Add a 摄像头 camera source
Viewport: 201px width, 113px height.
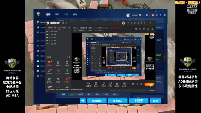point(96,84)
